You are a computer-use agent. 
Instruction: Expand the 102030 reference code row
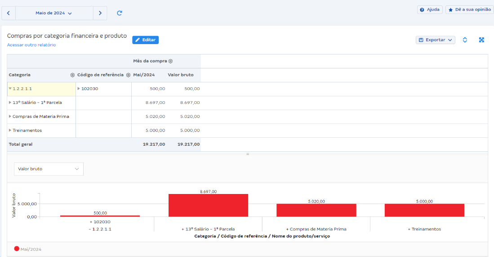click(x=79, y=89)
